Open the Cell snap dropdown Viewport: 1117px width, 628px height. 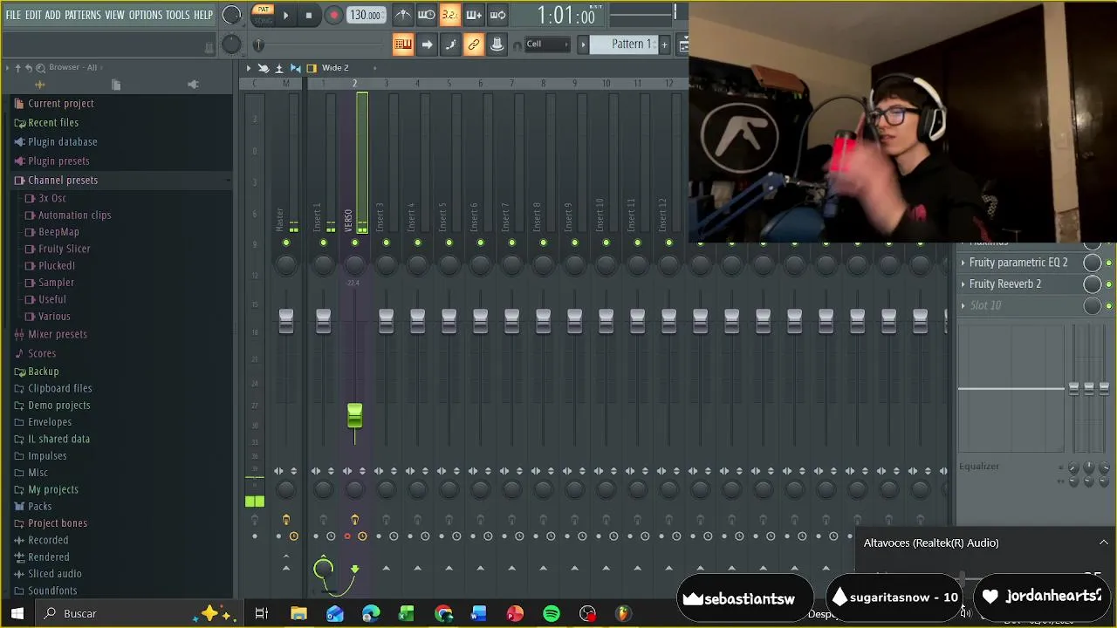[x=546, y=44]
